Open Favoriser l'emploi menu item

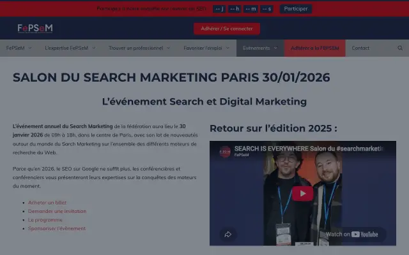(203, 48)
